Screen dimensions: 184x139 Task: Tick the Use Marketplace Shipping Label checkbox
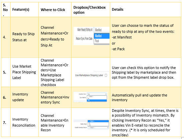pyautogui.click(x=106, y=75)
